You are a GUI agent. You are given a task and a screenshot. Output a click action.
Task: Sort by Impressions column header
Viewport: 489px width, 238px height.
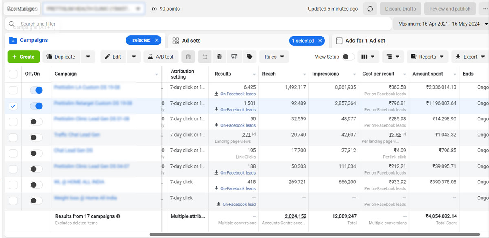326,74
